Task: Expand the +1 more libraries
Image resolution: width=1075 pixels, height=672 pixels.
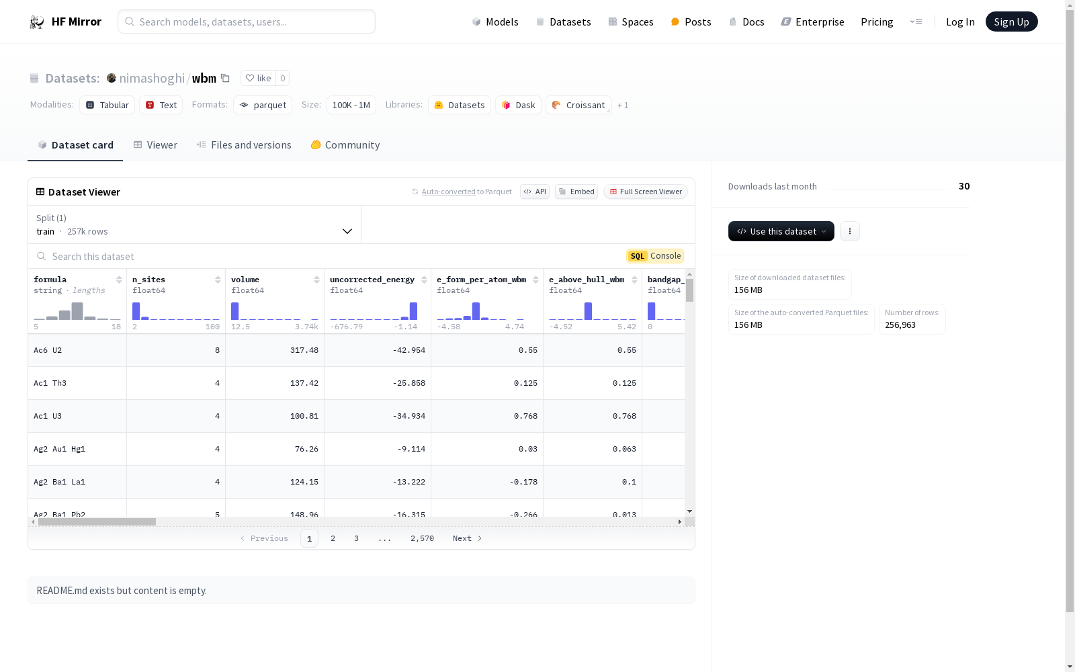Action: click(x=623, y=106)
